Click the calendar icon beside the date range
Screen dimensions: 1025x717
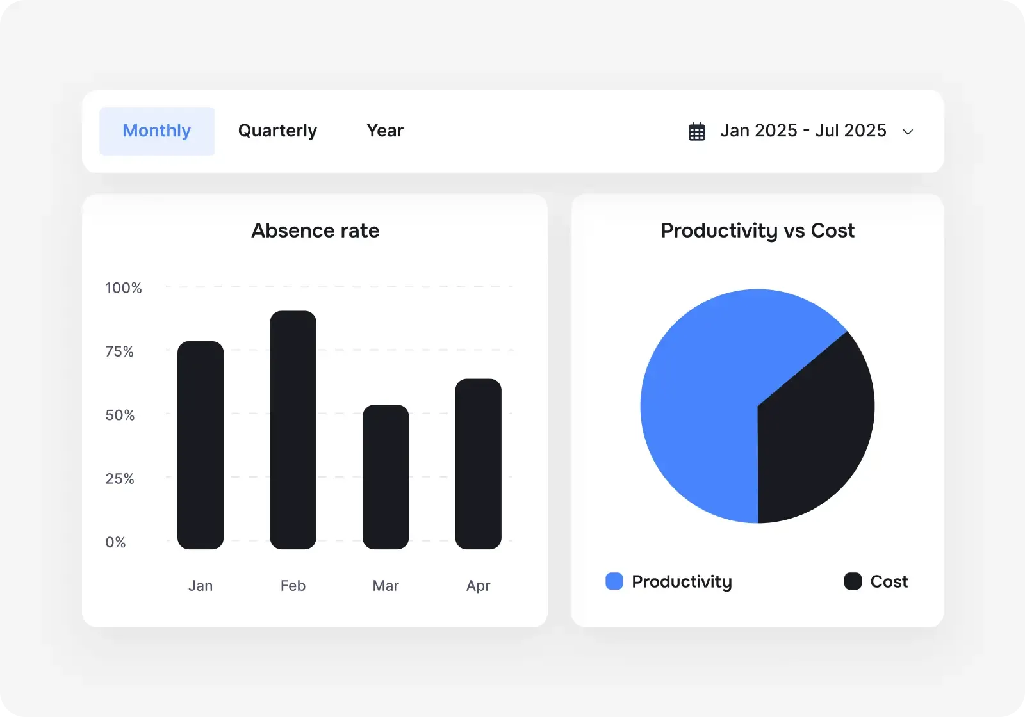[x=696, y=131]
